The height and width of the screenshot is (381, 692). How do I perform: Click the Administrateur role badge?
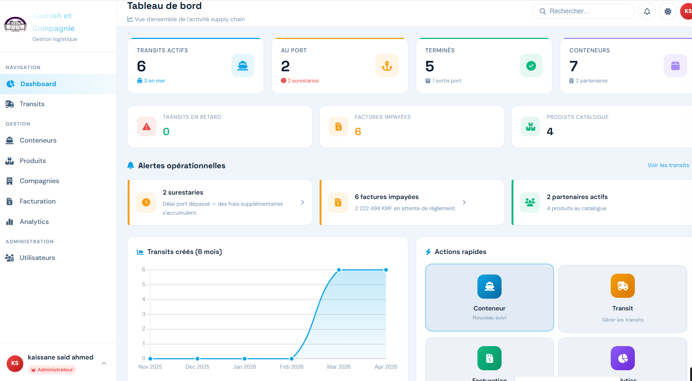[x=52, y=369]
